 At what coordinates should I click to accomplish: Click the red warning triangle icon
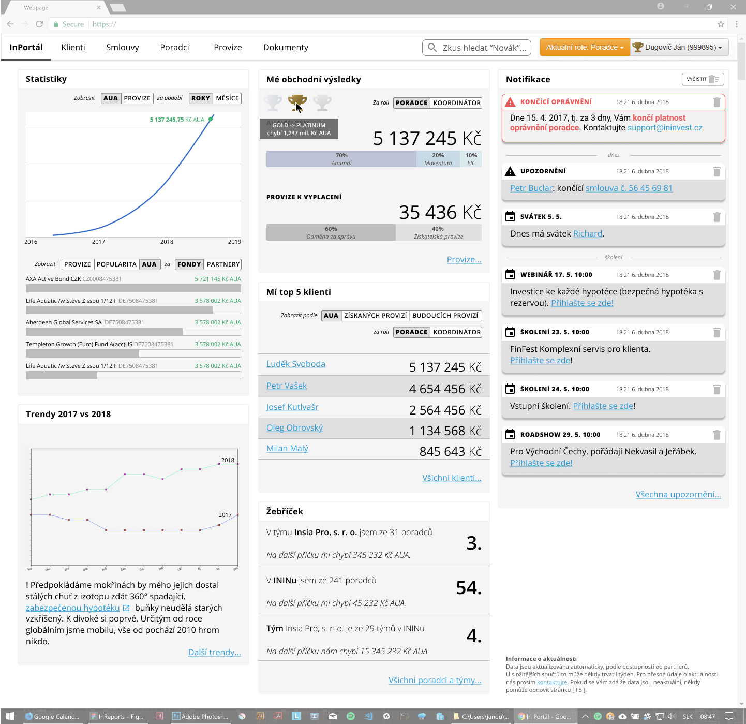point(510,101)
